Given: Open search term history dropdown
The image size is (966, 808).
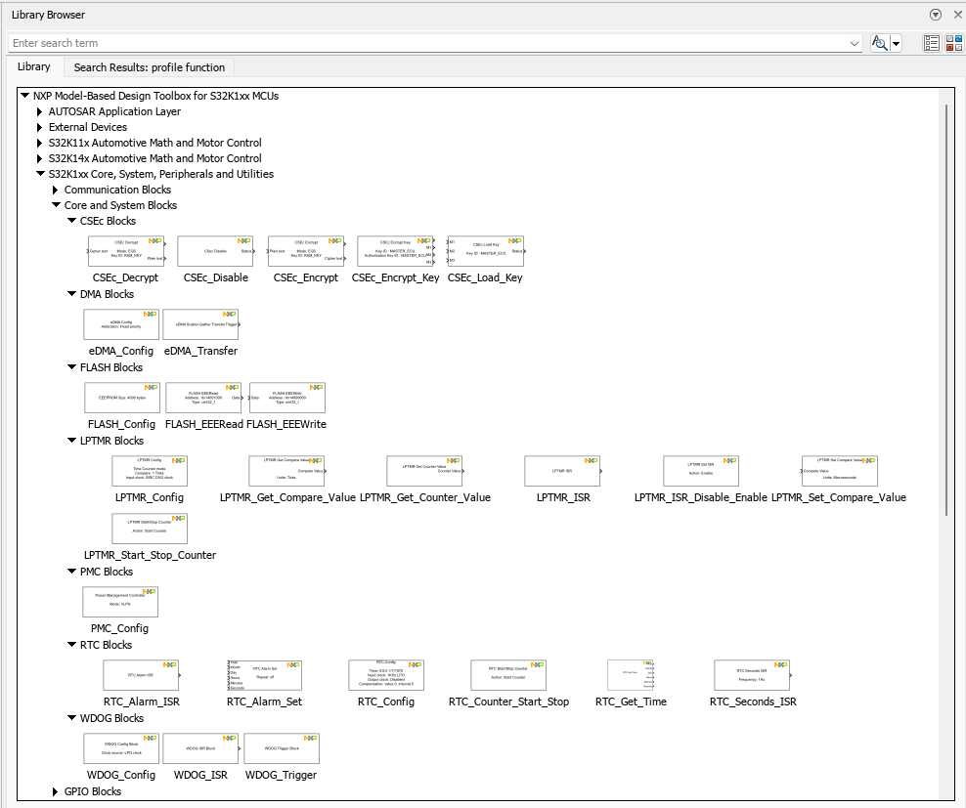Looking at the screenshot, I should (x=854, y=43).
